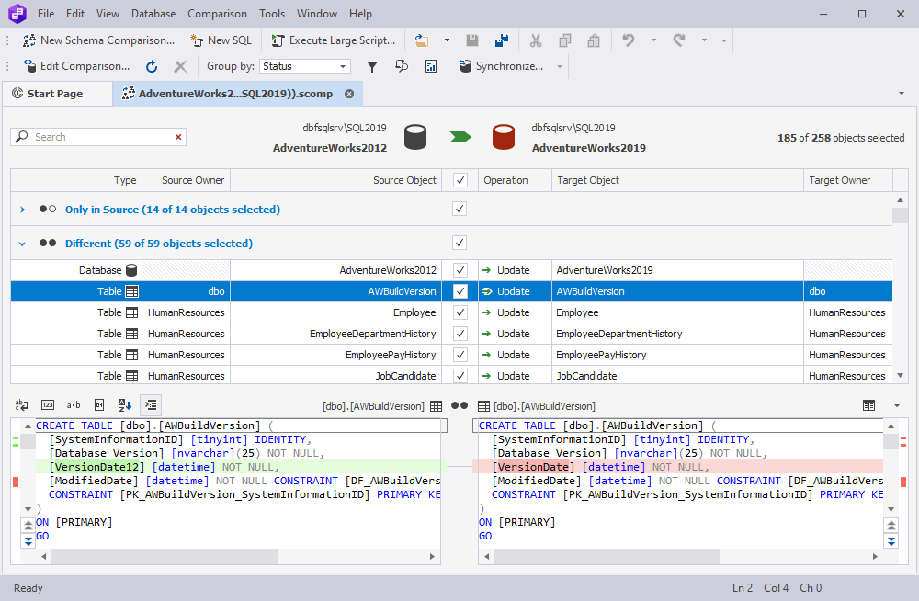Refresh the comparison results
919x601 pixels.
tap(152, 66)
